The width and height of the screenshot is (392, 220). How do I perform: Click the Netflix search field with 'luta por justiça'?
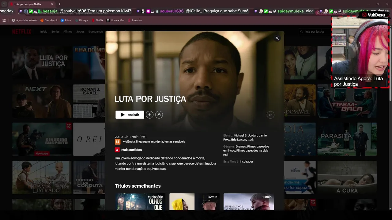tap(315, 31)
